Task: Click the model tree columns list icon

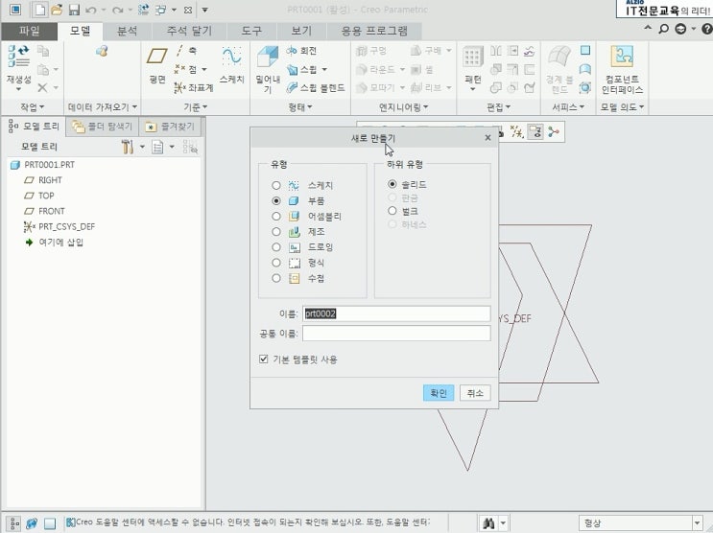Action: pos(157,148)
